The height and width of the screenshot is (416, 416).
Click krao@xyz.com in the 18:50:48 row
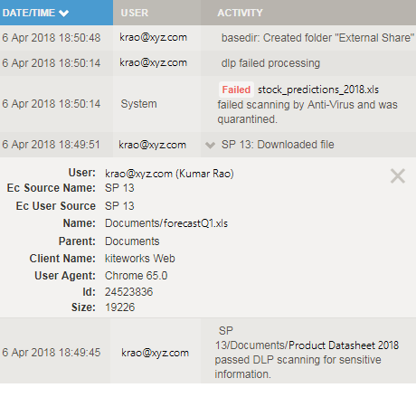153,38
